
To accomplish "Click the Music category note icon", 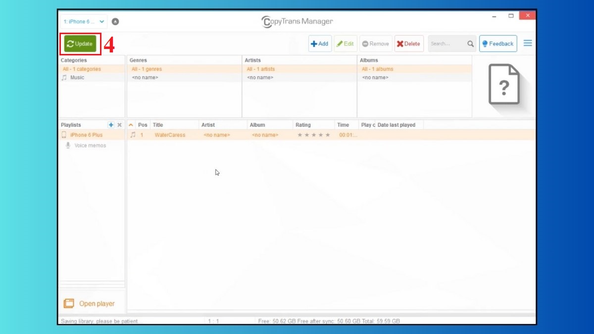I will [x=64, y=78].
